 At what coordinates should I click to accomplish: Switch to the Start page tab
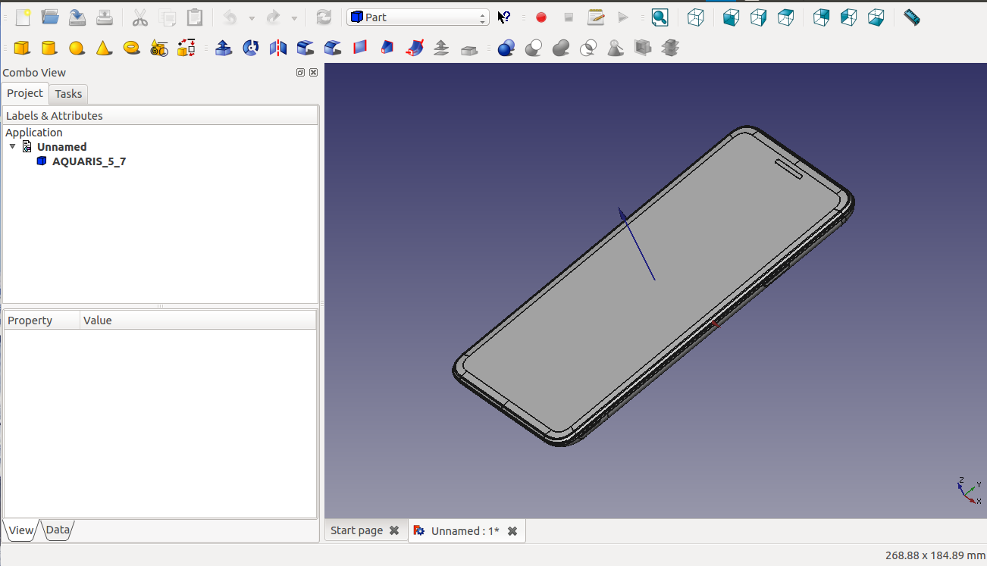click(356, 530)
